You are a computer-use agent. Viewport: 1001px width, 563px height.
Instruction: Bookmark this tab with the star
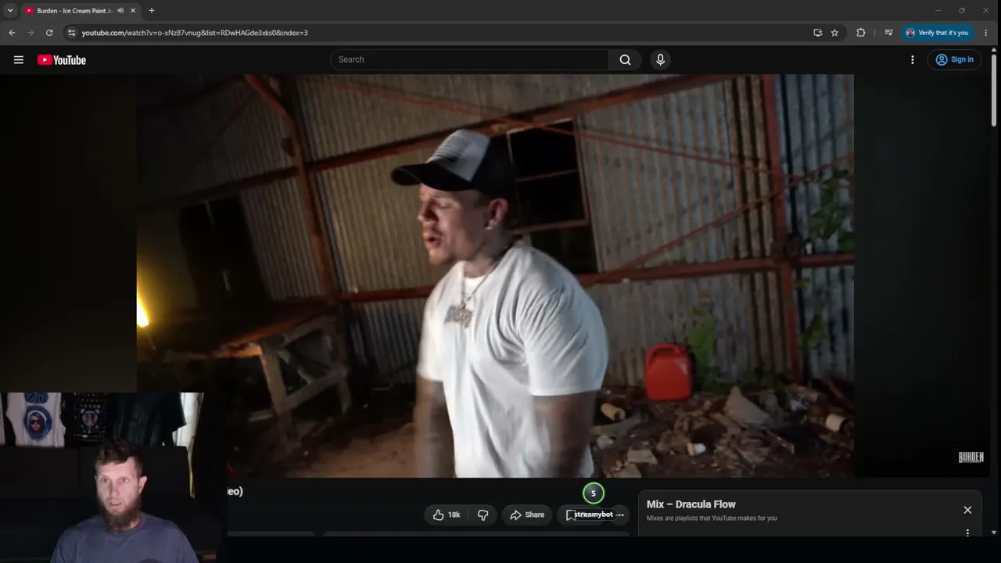(x=834, y=33)
